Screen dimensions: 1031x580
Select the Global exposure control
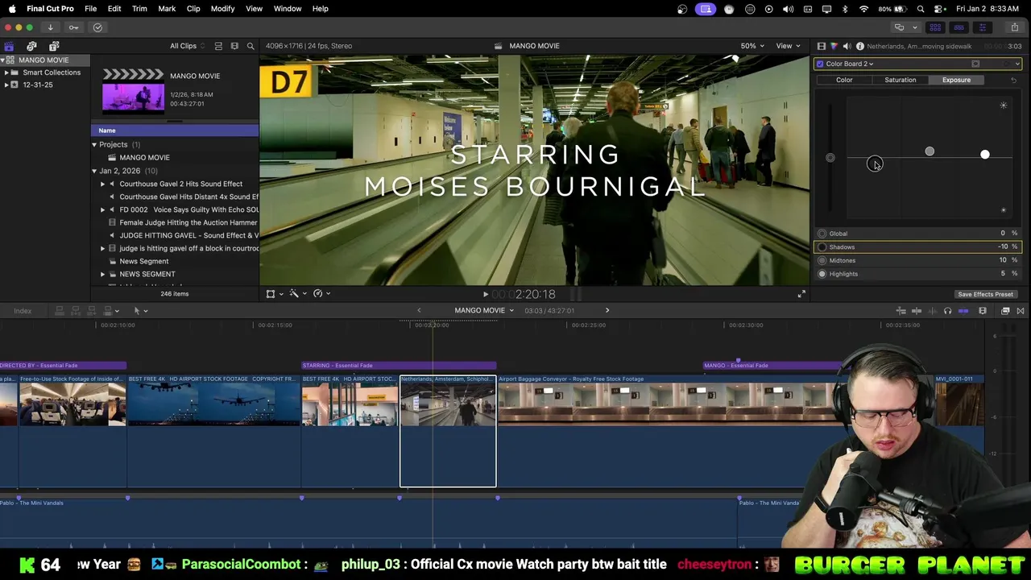click(917, 234)
